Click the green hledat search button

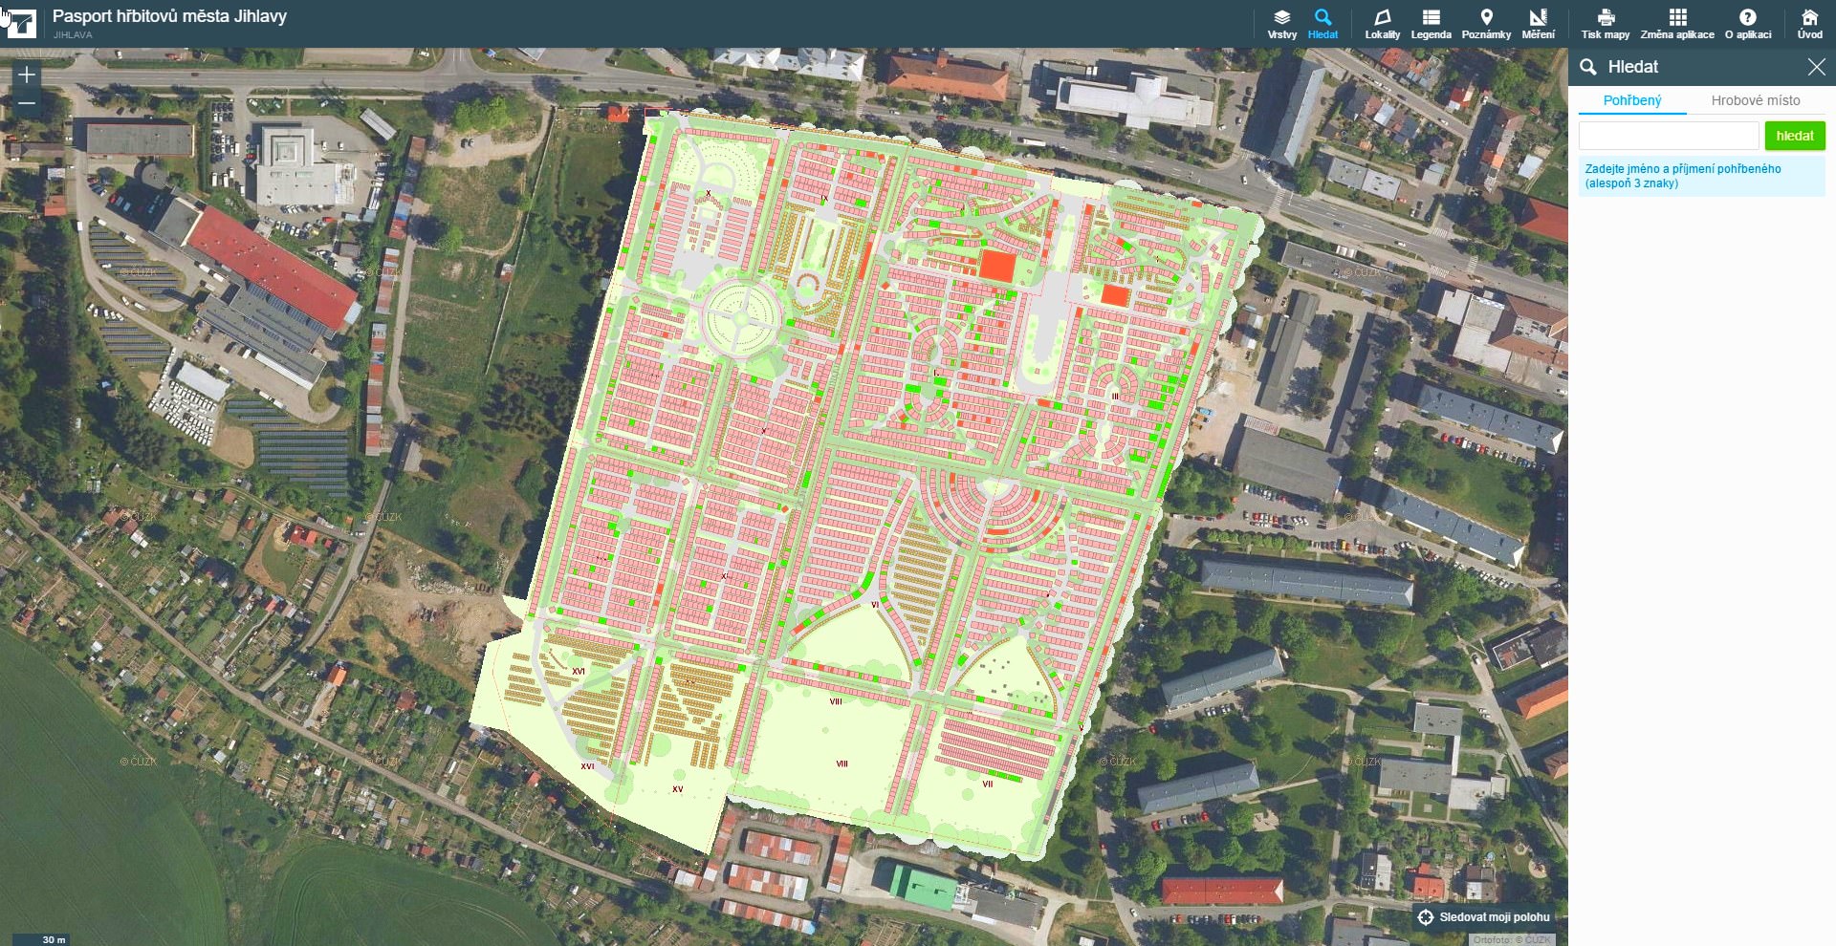coord(1794,136)
